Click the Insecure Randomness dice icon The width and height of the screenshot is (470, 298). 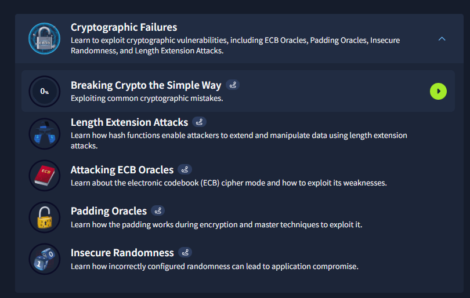[x=44, y=259]
